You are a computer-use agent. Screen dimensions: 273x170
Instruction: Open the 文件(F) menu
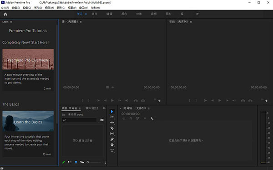5,8
